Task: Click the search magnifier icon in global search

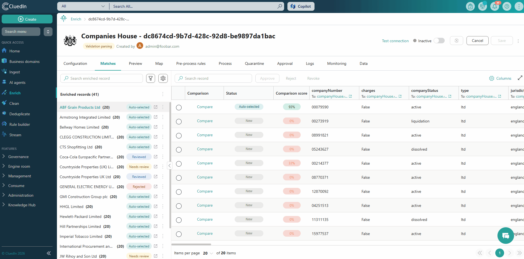Action: [x=280, y=6]
